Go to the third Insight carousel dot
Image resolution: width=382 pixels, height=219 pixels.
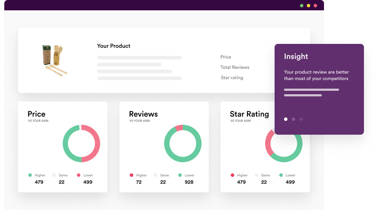301,119
